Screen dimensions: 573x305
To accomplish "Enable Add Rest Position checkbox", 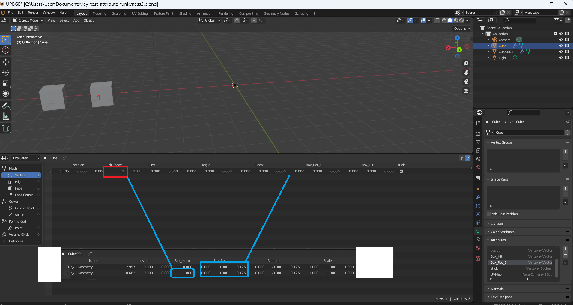I will [489, 214].
